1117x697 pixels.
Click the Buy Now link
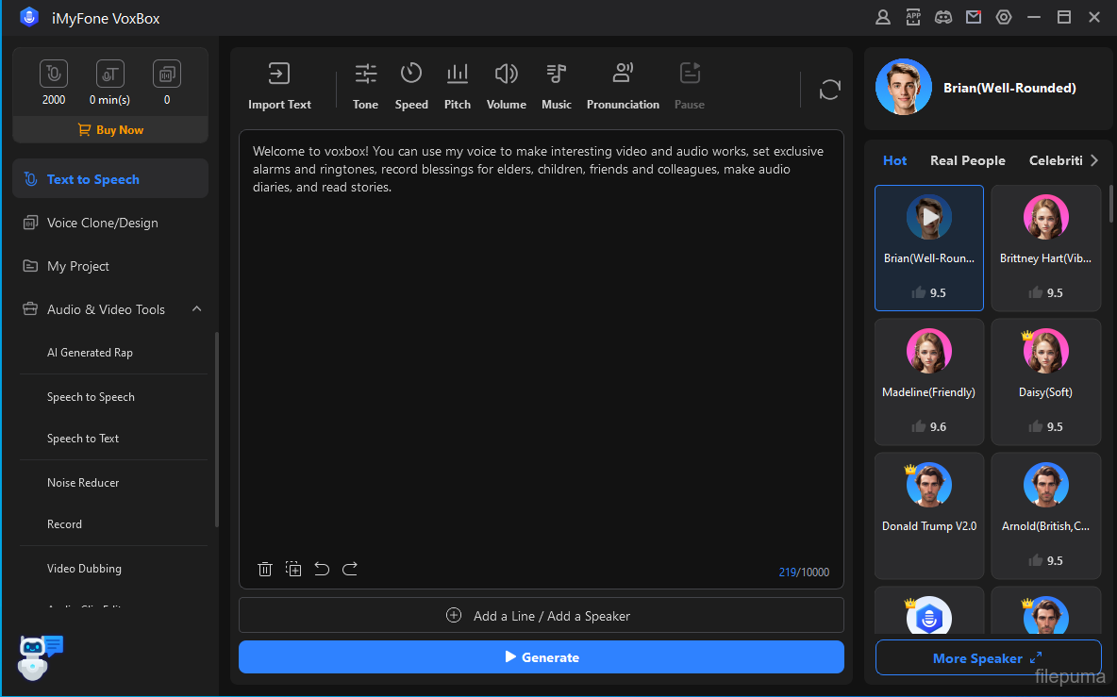click(110, 130)
